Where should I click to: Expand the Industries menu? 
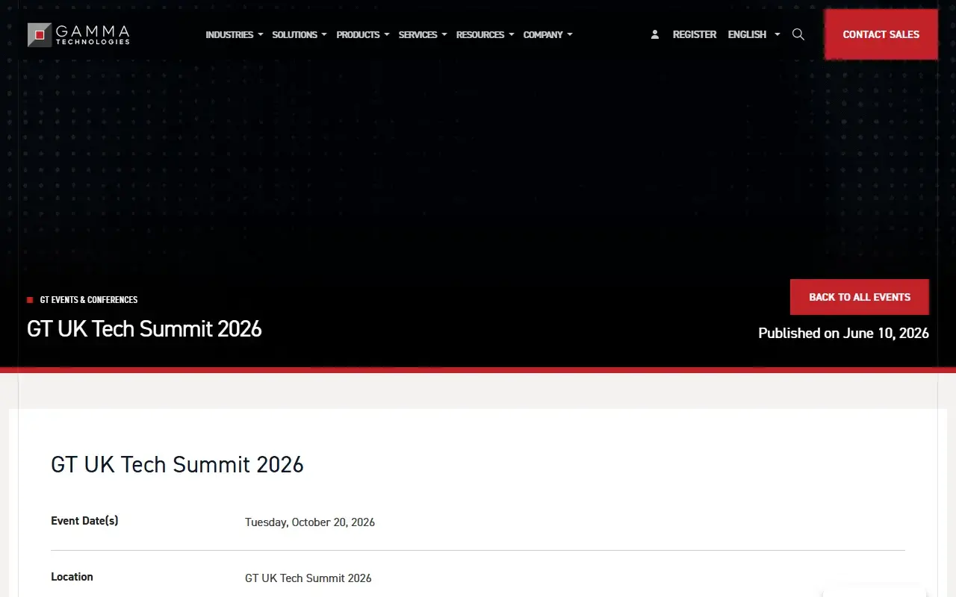[235, 34]
